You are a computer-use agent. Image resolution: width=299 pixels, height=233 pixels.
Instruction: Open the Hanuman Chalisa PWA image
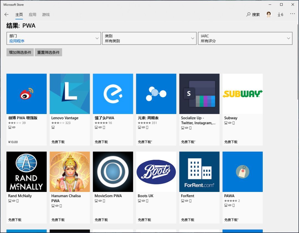(70, 172)
